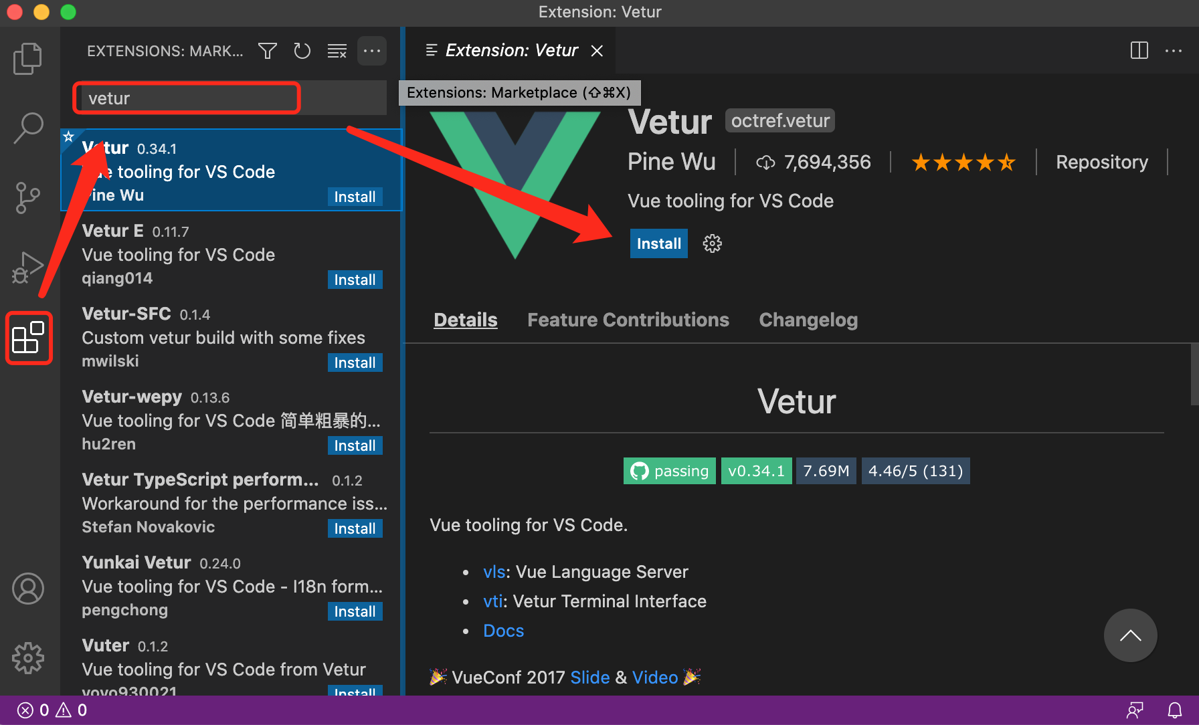Click the octref.vetur identifier badge

point(780,120)
